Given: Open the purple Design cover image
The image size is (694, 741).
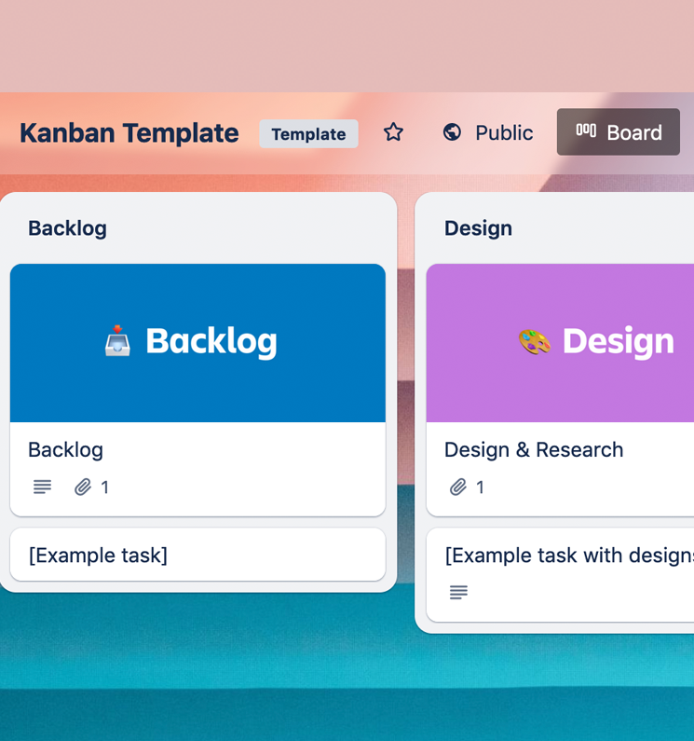Looking at the screenshot, I should click(x=560, y=343).
